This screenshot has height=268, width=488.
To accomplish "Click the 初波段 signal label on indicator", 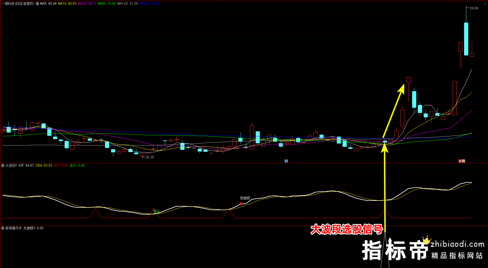I will coord(245,198).
